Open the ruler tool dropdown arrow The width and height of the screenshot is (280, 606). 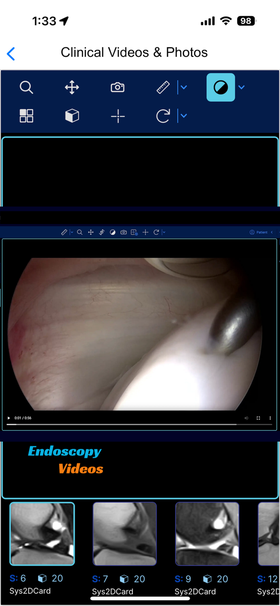pos(184,87)
